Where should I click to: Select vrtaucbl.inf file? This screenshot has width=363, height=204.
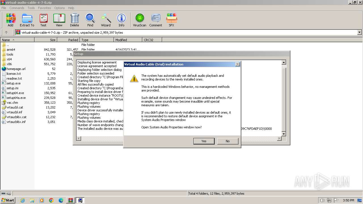[x=14, y=112]
